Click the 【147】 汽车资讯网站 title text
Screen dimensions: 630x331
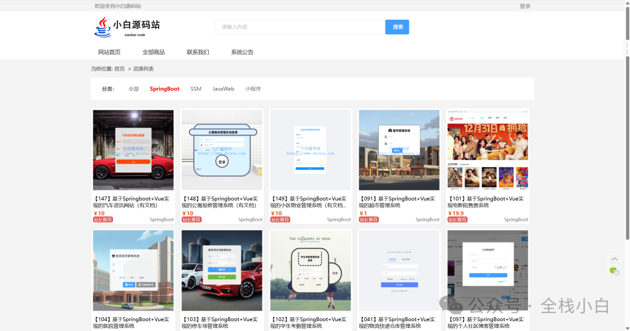[131, 202]
